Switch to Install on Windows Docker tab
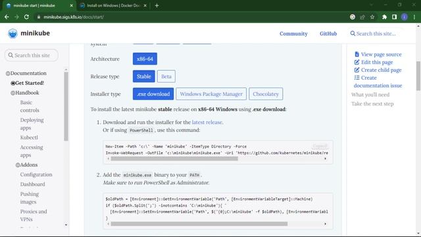Viewport: 421px width, 237px height. [114, 6]
